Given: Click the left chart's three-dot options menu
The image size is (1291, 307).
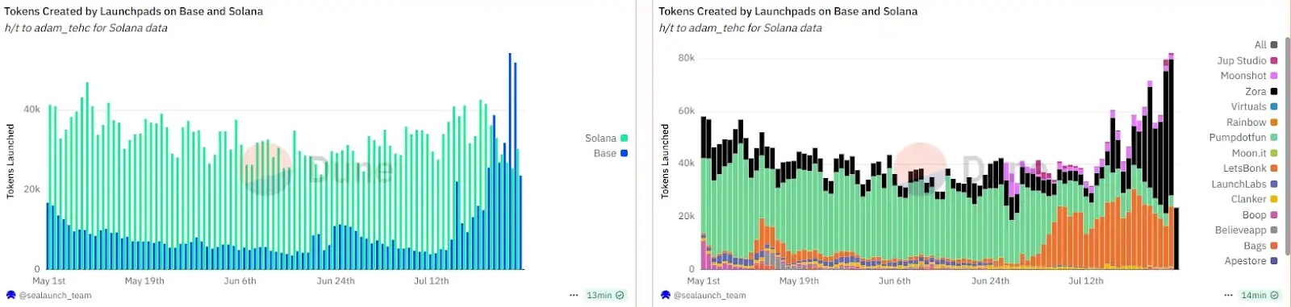Looking at the screenshot, I should tap(574, 296).
